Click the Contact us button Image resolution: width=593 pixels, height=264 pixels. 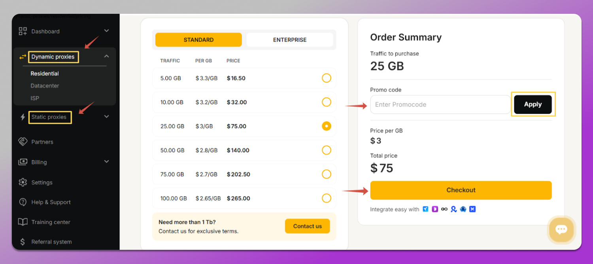point(307,226)
